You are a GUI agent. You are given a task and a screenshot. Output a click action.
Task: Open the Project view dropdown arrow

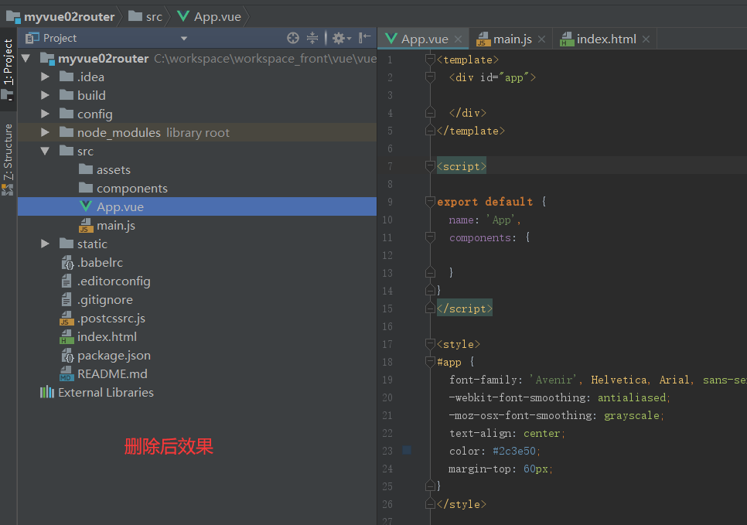pyautogui.click(x=184, y=39)
